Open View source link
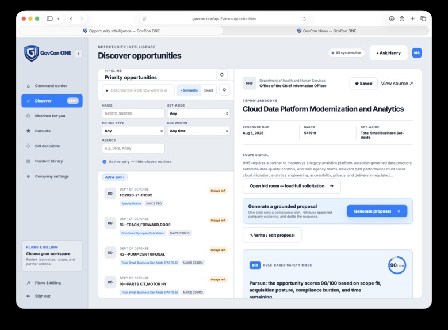 [397, 84]
